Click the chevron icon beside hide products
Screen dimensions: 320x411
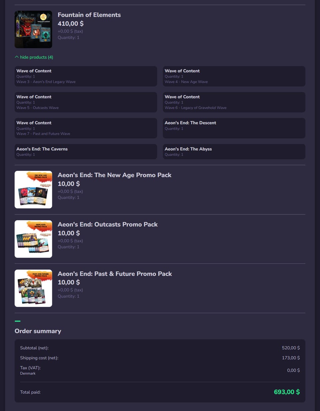tap(17, 57)
